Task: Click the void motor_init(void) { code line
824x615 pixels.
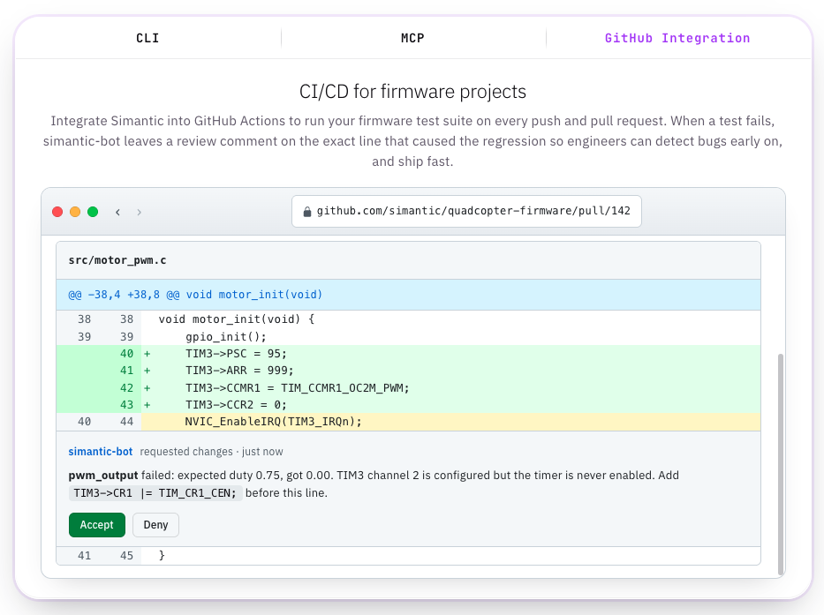Action: [x=408, y=319]
